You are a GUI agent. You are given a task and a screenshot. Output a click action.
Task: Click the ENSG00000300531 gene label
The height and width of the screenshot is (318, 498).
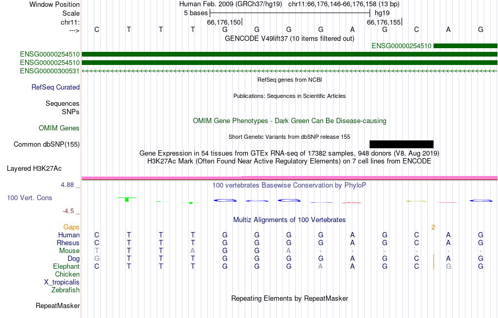pyautogui.click(x=50, y=71)
